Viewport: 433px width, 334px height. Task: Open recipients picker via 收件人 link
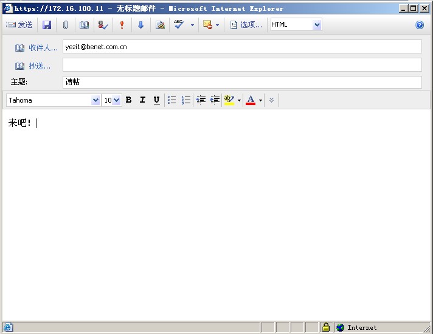(36, 48)
